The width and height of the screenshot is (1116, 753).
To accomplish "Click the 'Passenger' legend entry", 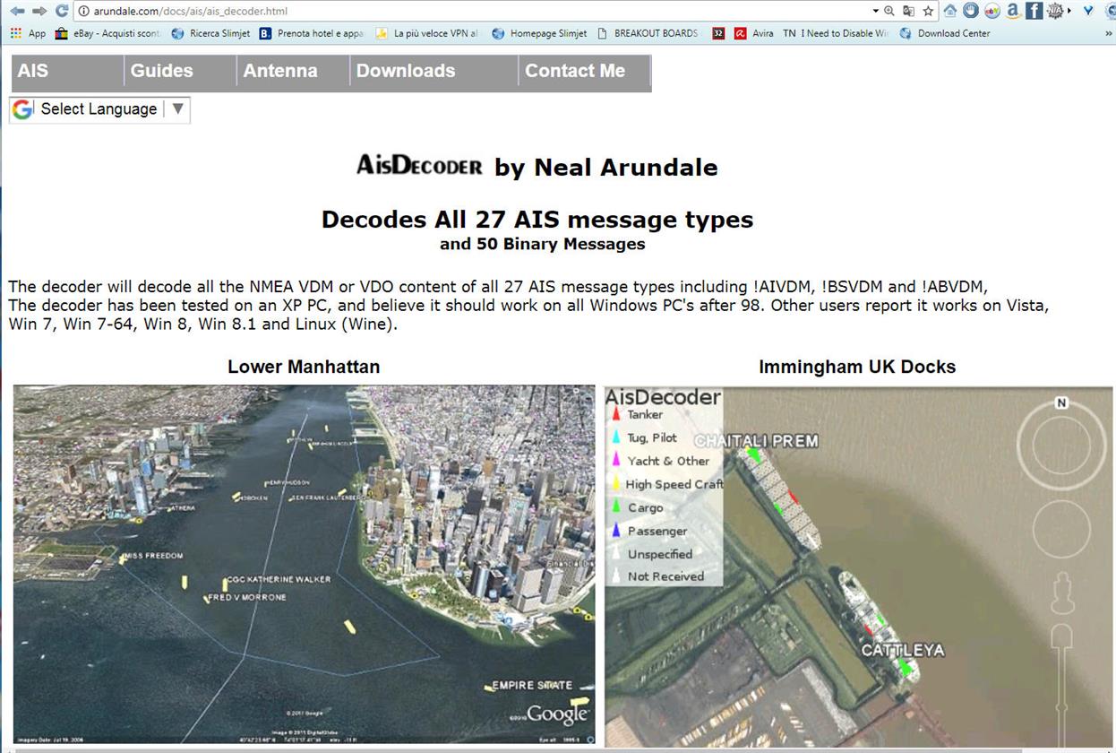I will click(657, 531).
